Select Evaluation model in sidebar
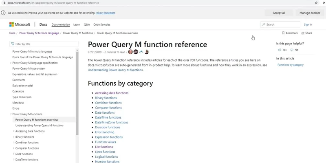Image resolution: width=326 pixels, height=163 pixels. click(x=22, y=86)
